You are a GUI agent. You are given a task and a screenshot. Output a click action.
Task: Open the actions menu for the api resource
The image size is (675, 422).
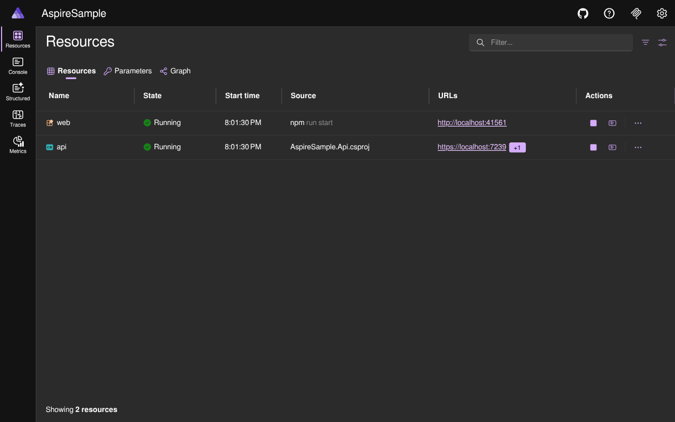(x=638, y=147)
